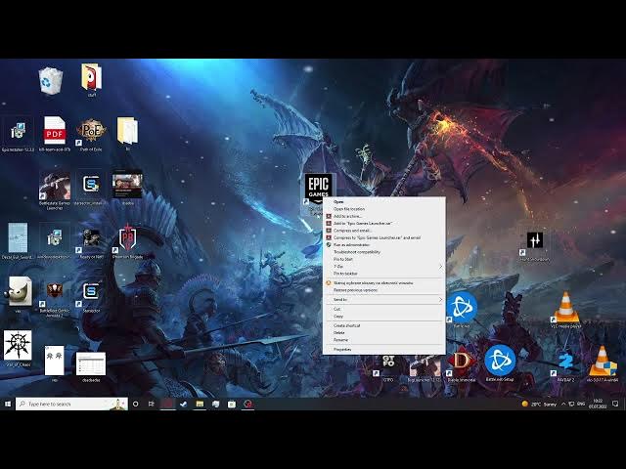This screenshot has width=626, height=469.
Task: Open the Diablo Immortal shortcut
Action: [x=462, y=361]
